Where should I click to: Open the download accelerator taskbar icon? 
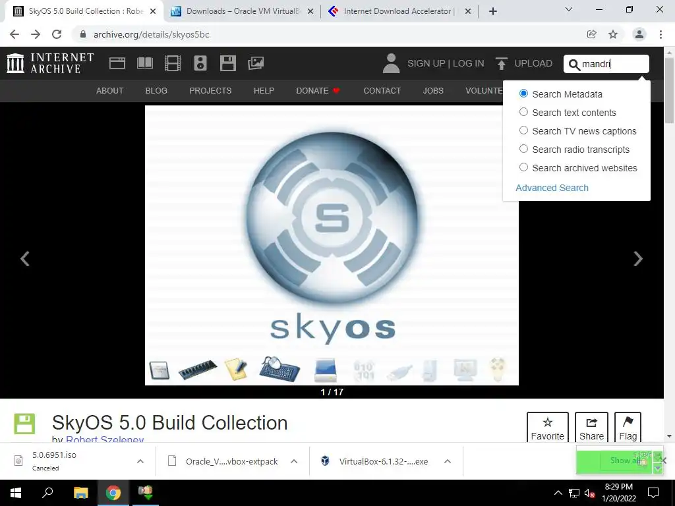click(146, 493)
